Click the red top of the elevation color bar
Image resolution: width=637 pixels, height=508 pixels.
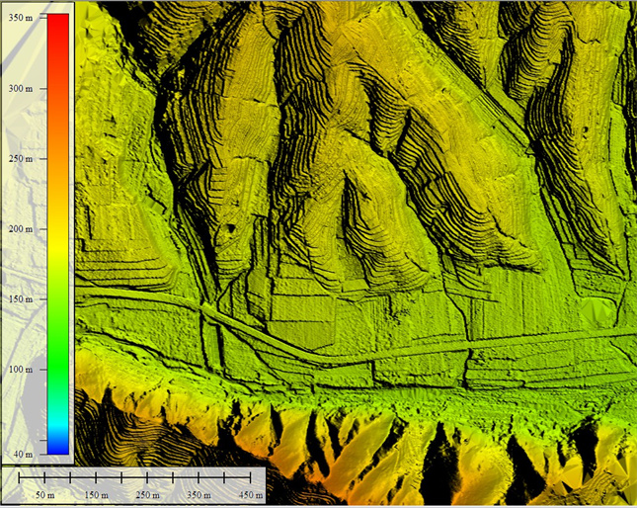coord(57,24)
